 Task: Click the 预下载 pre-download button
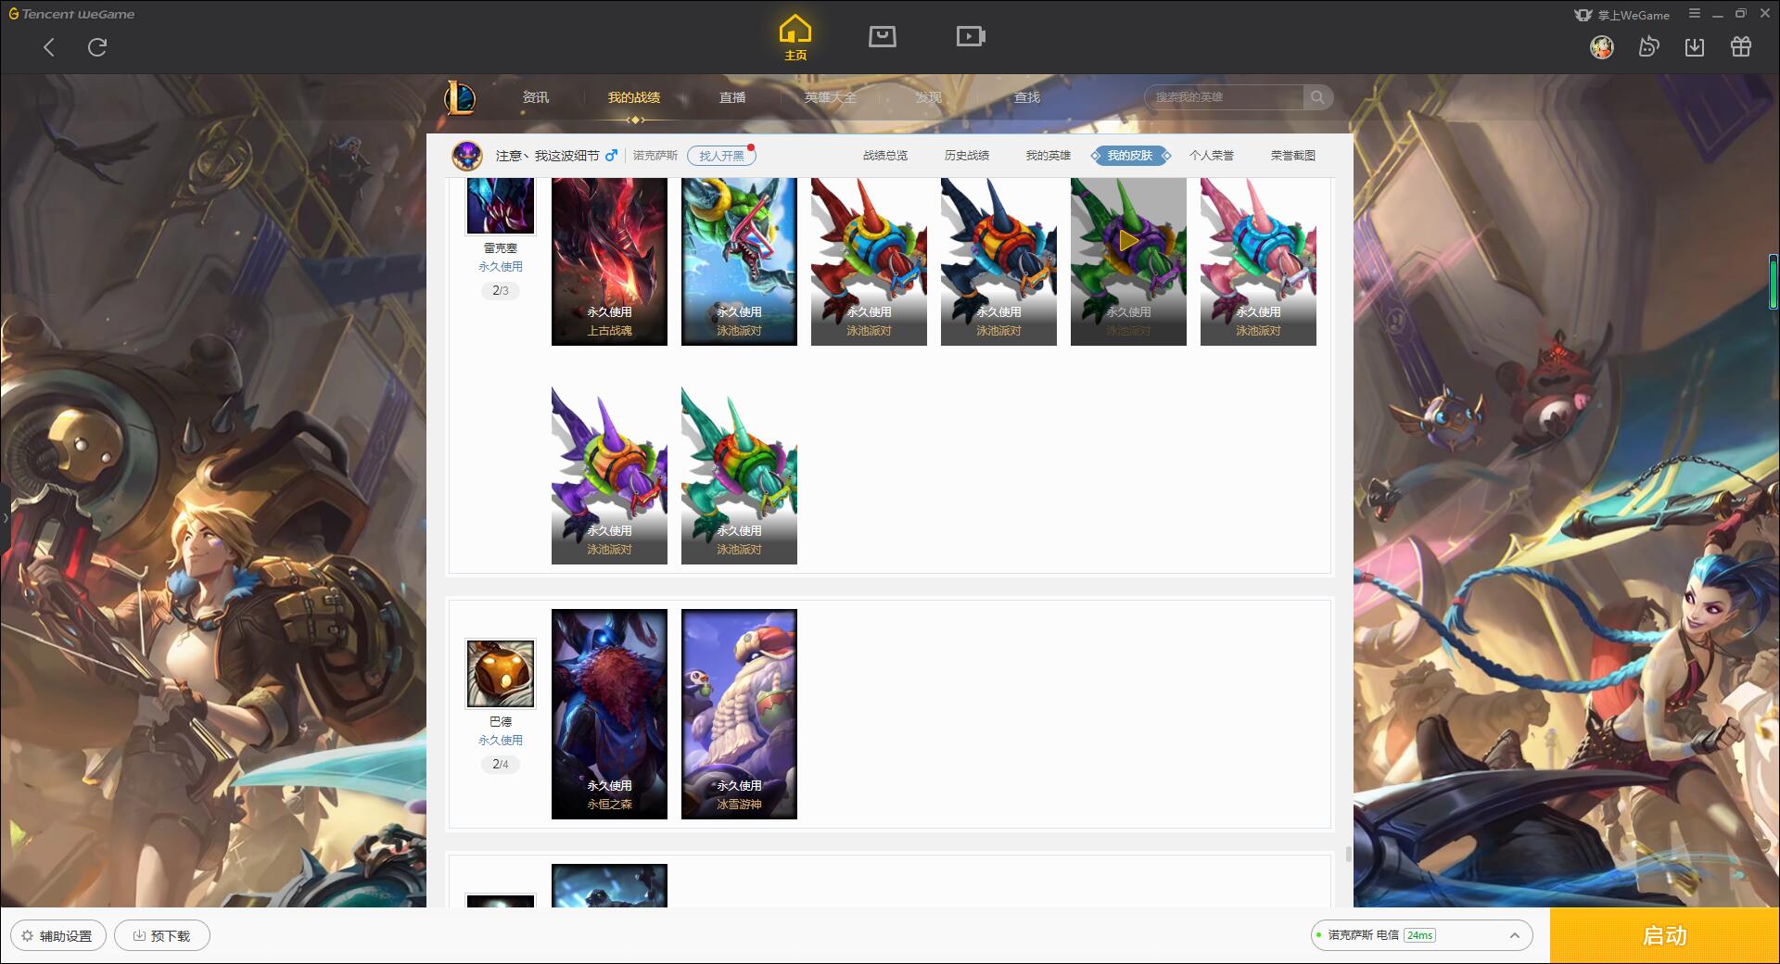(162, 936)
